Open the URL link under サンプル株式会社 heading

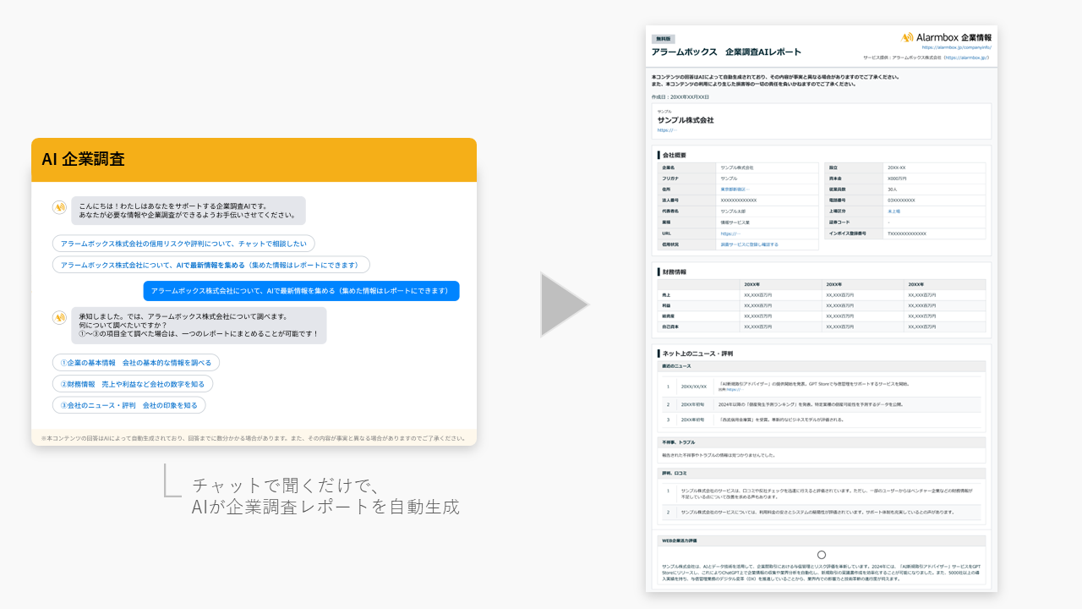666,130
